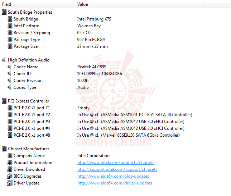Select the Company Name field label
This screenshot has height=196, width=231.
pos(29,156)
